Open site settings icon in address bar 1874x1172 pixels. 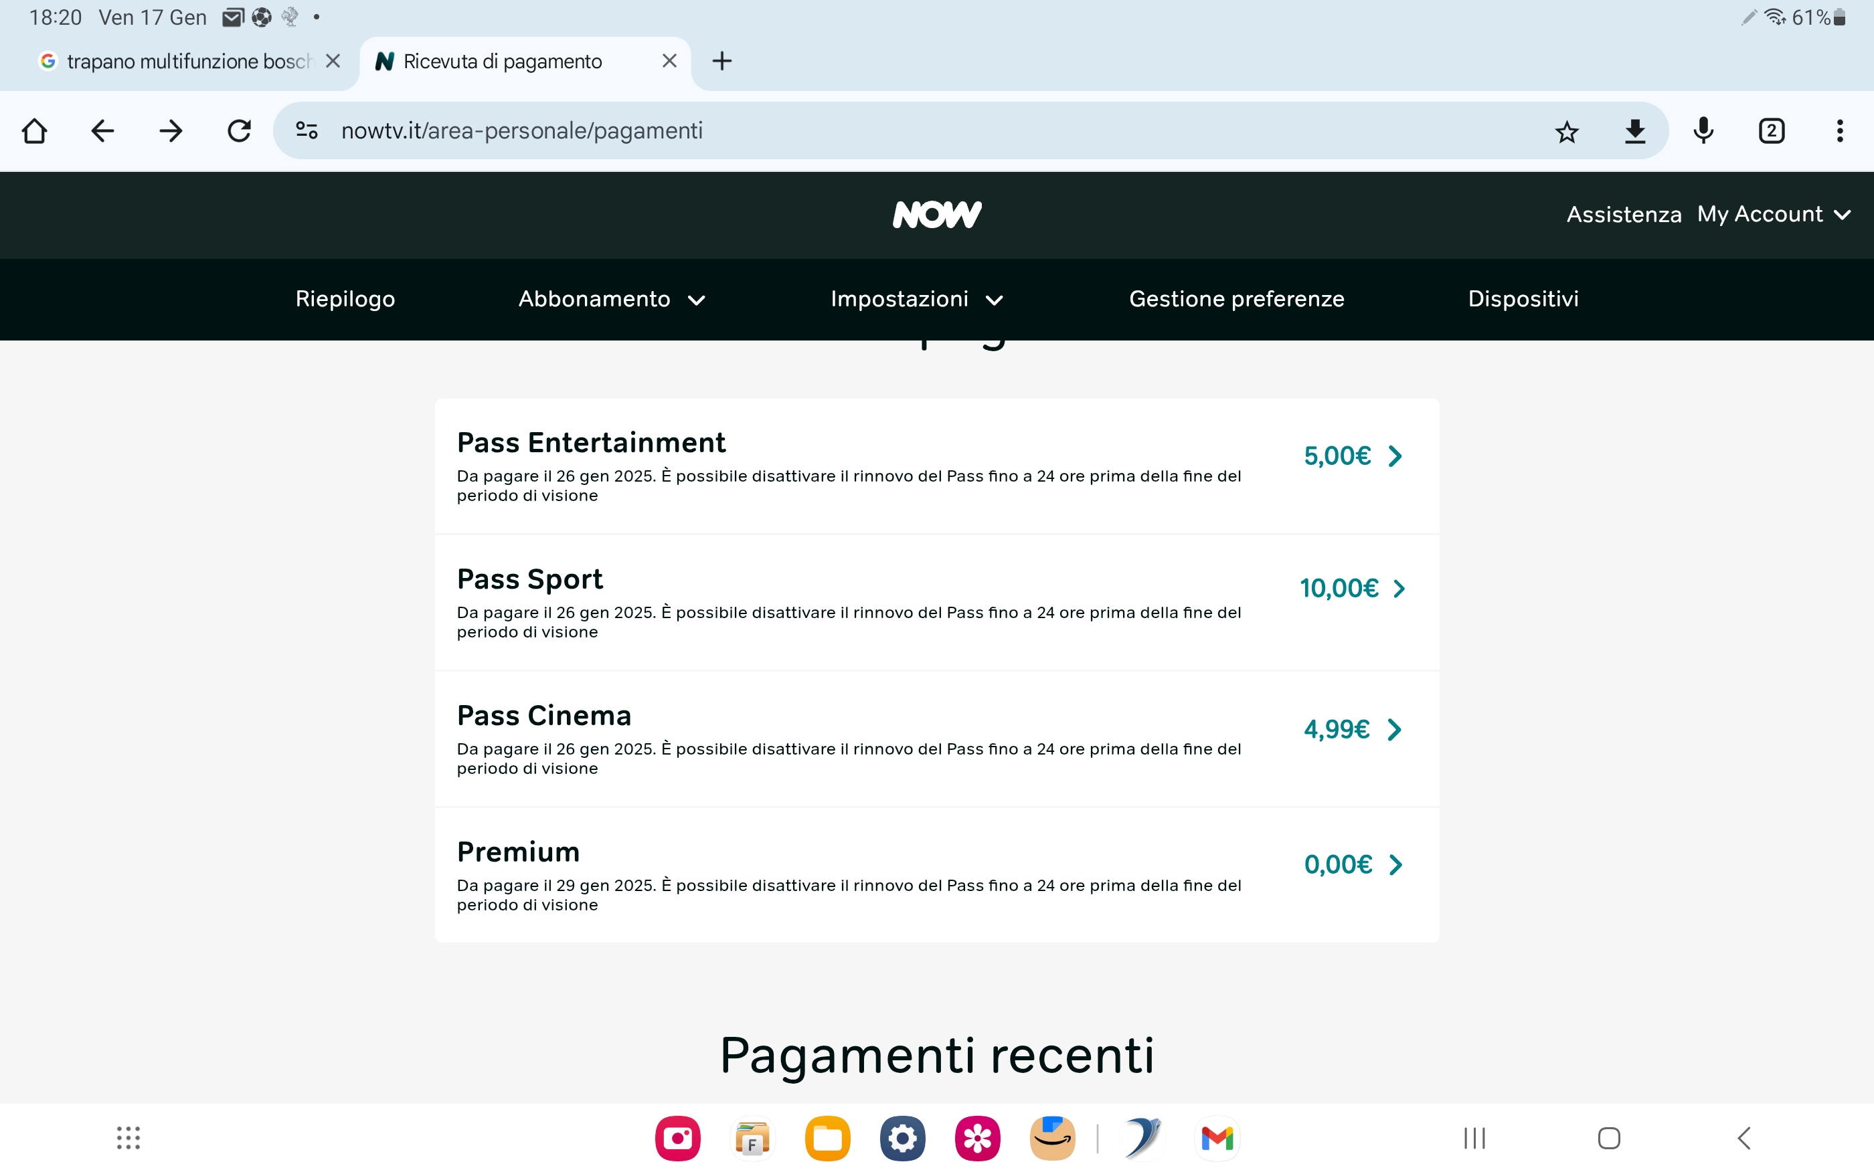point(307,131)
